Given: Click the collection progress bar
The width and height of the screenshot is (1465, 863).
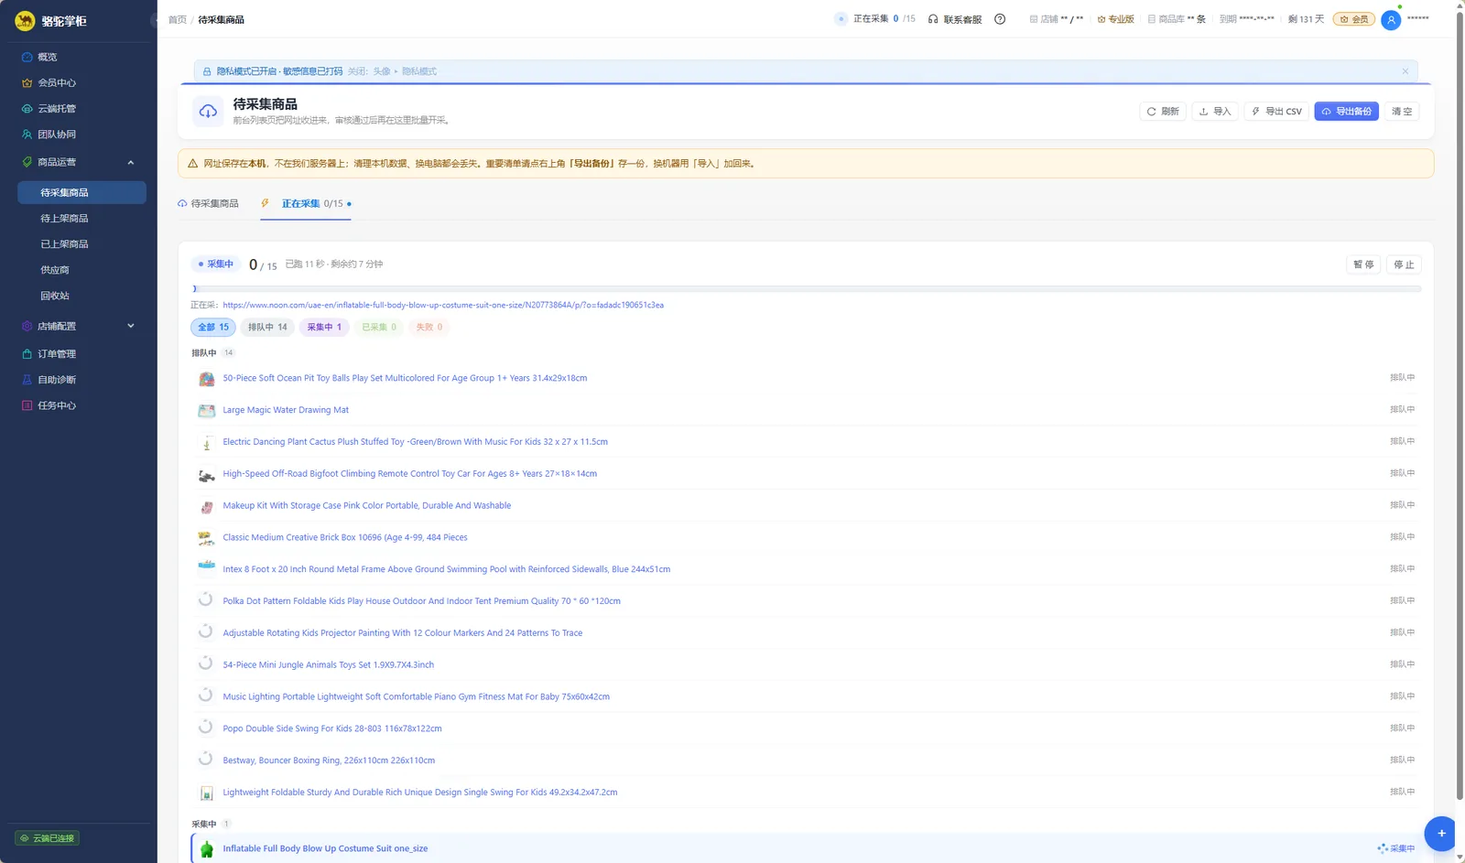Looking at the screenshot, I should 806,288.
